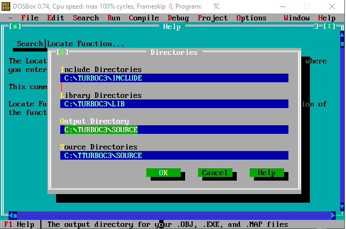The height and width of the screenshot is (229, 346).
Task: Open the system menu dash icon
Action: coord(10,18)
